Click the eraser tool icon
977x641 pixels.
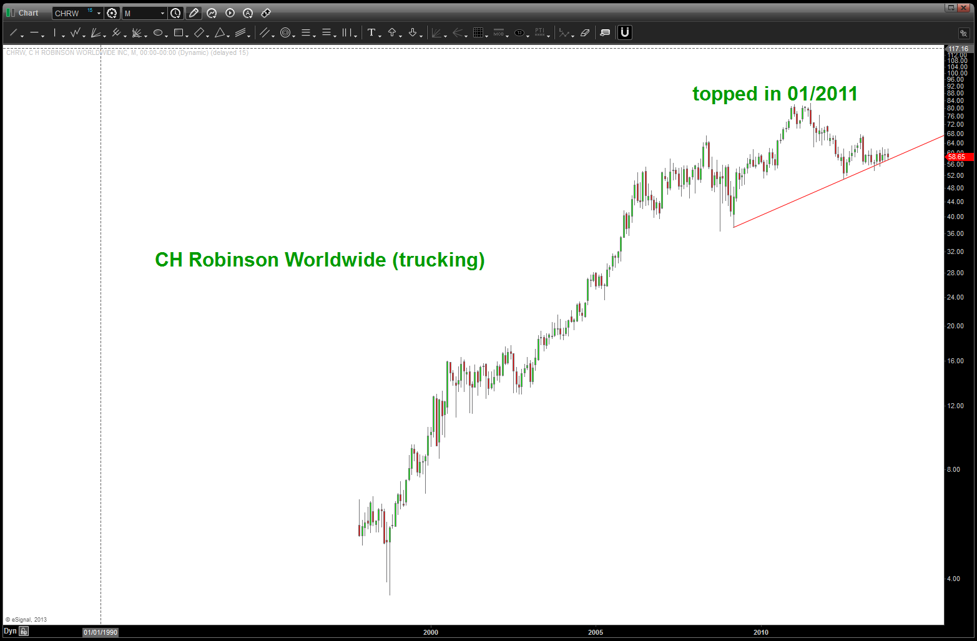[x=585, y=32]
